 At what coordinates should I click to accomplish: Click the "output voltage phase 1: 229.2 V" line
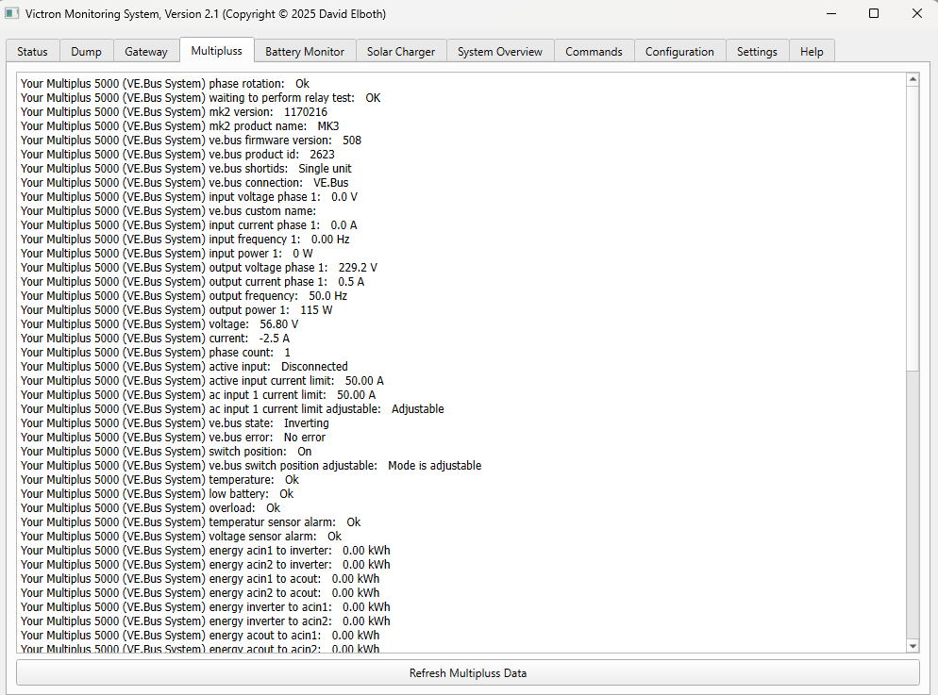(x=199, y=268)
